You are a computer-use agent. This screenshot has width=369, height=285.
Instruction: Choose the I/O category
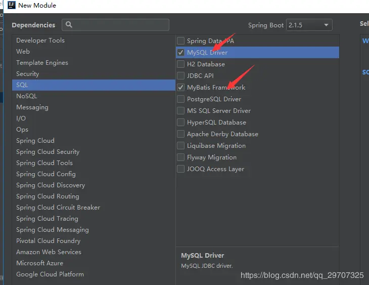pyautogui.click(x=94, y=118)
